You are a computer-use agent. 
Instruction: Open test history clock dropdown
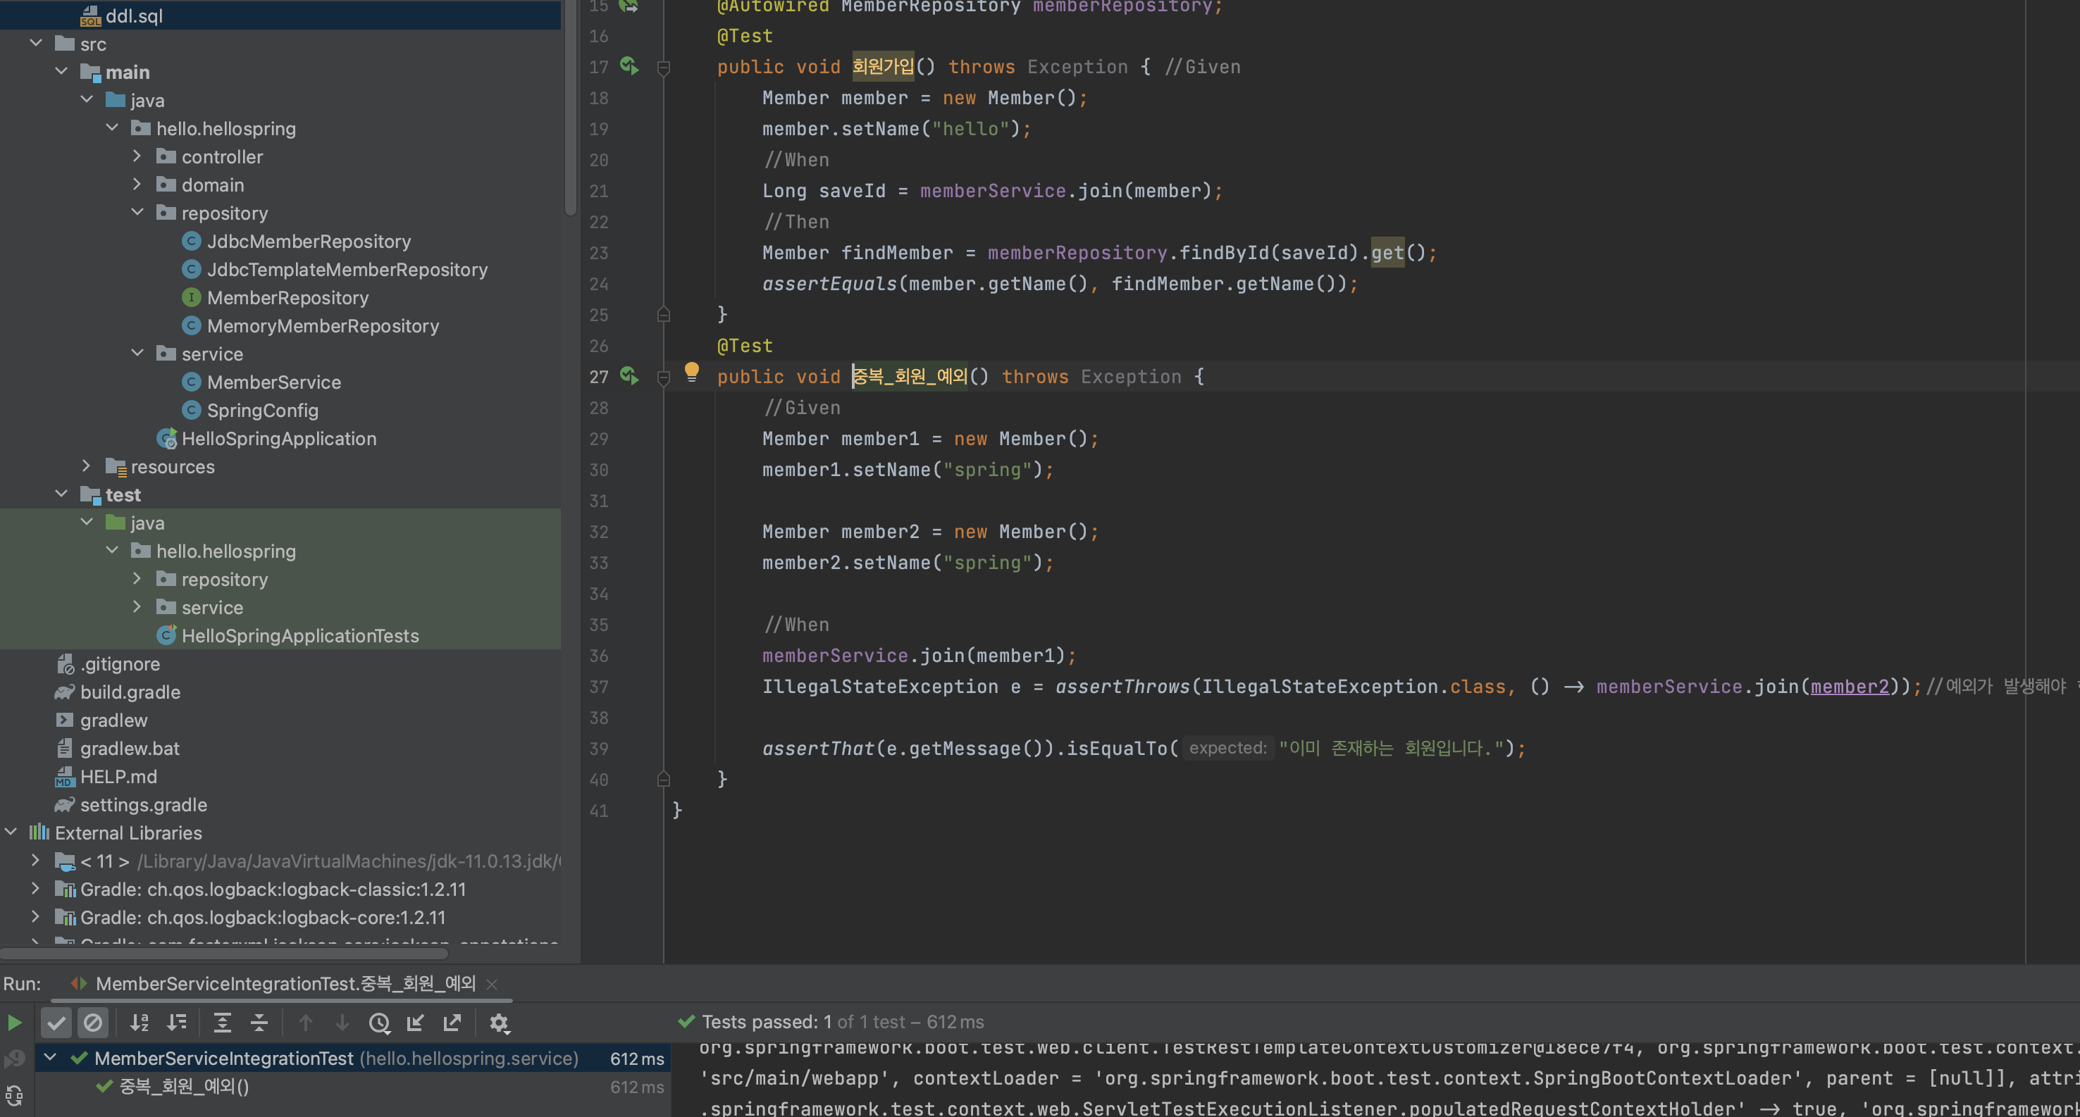380,1023
